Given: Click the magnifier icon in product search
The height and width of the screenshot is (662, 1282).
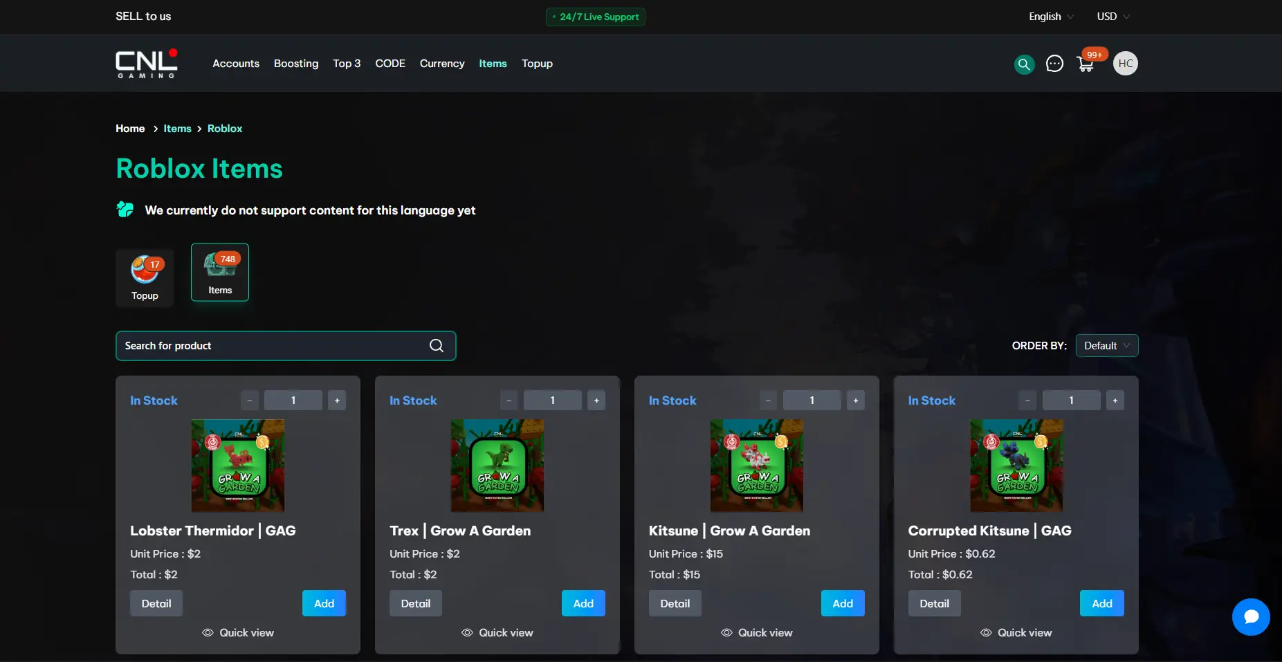Looking at the screenshot, I should (x=437, y=346).
